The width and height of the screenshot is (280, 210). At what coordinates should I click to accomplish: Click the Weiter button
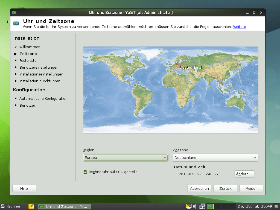click(x=251, y=188)
